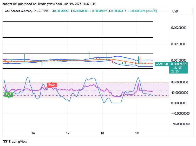The width and height of the screenshot is (196, 146).
Task: Click the TradingView text link at bottom
Action: coord(18,141)
